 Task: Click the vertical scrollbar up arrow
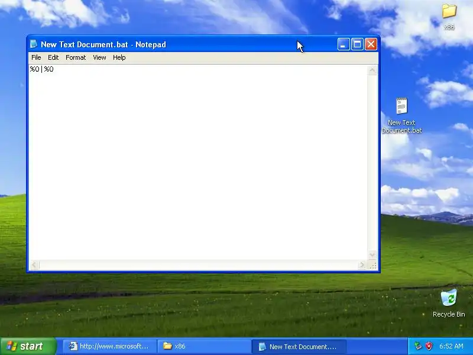coord(372,70)
